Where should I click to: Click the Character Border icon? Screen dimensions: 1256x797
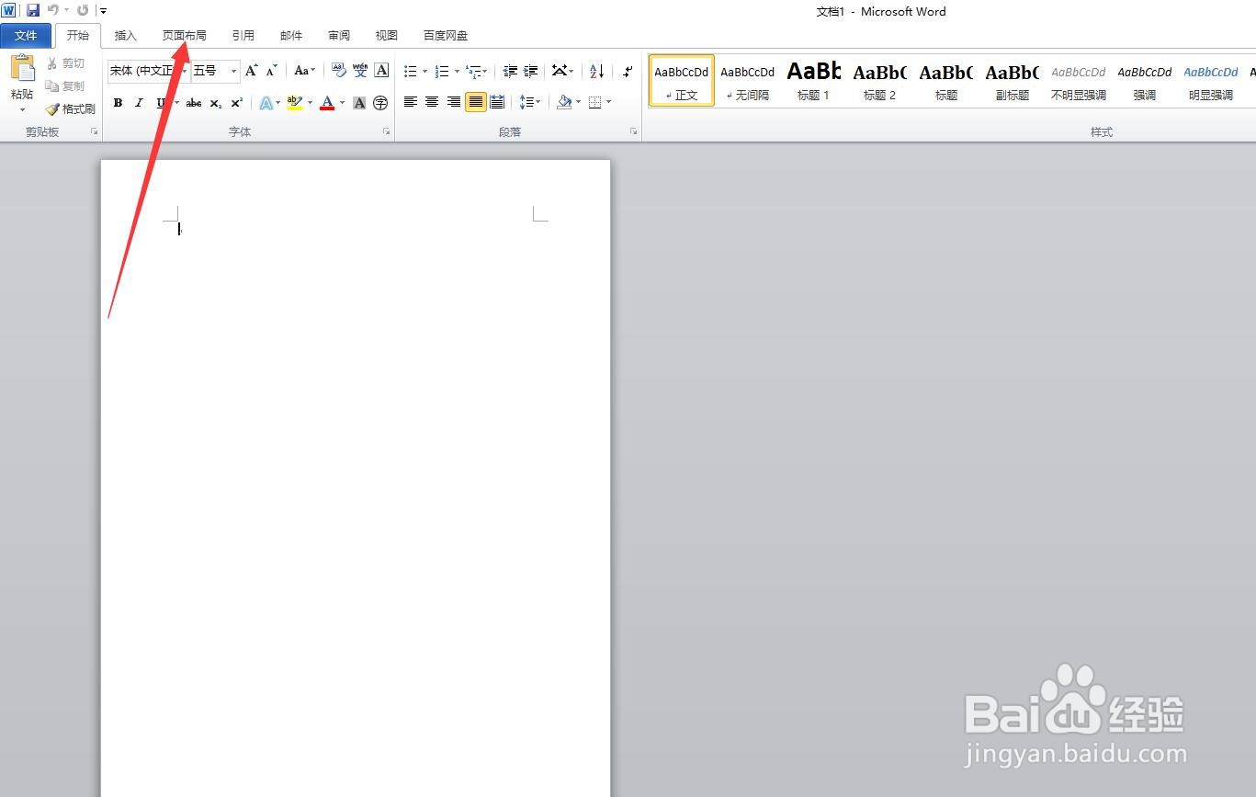381,71
